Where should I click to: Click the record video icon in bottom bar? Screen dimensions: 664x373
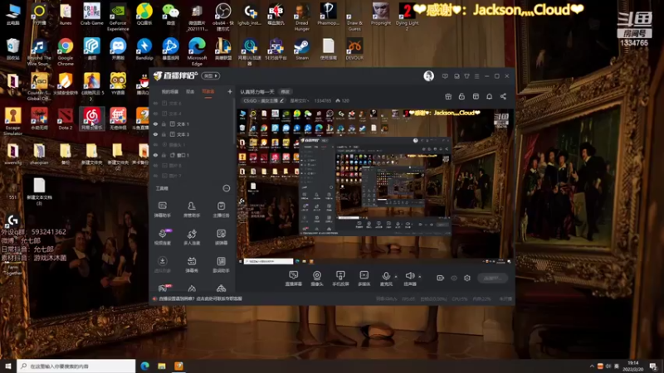click(441, 278)
